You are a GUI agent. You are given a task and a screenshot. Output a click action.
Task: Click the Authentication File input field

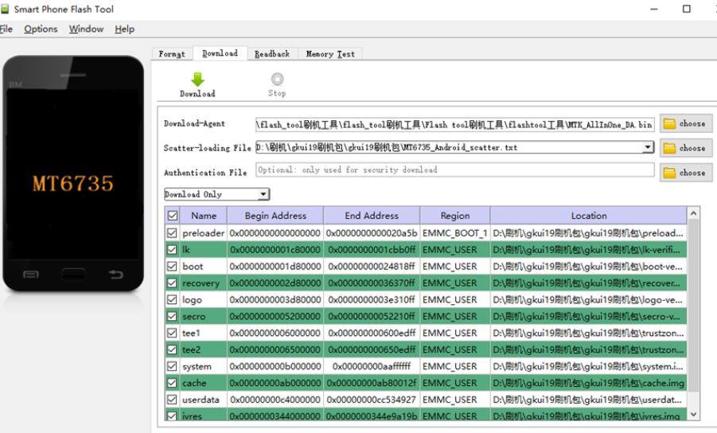[x=455, y=170]
